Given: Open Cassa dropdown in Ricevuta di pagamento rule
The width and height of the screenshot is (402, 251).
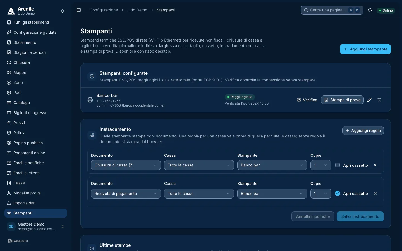Looking at the screenshot, I should [199, 194].
